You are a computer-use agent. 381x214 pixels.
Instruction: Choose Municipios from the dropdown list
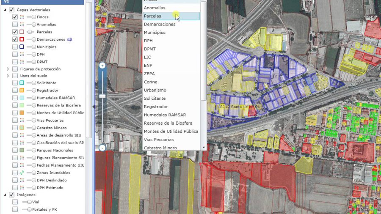pyautogui.click(x=171, y=33)
